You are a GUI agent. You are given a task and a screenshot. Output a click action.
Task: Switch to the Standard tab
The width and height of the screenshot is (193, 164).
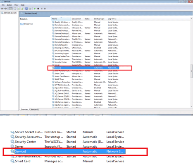click(x=34, y=109)
